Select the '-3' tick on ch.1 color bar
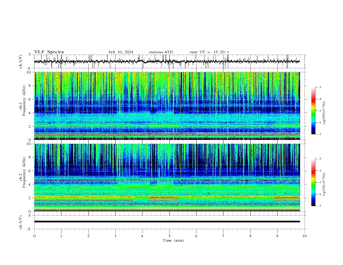This screenshot has width=343, height=265. [319, 87]
